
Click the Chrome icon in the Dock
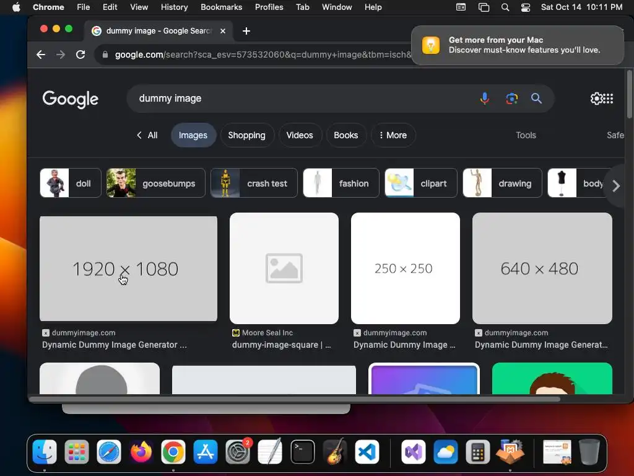pos(173,452)
